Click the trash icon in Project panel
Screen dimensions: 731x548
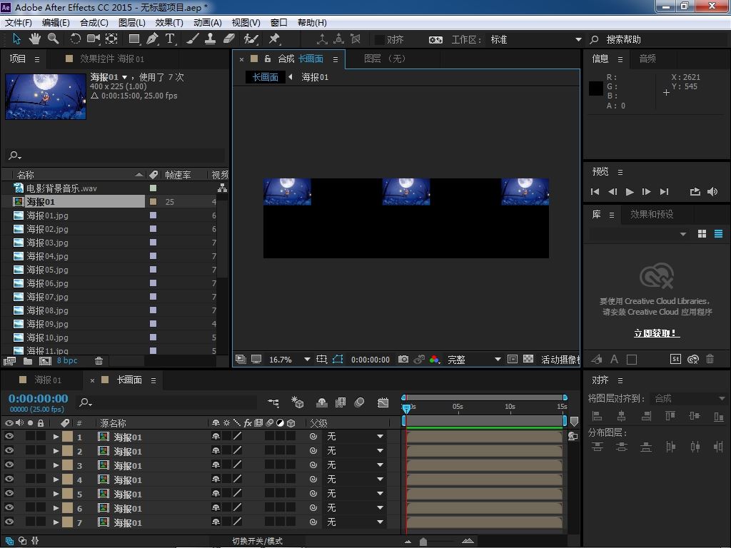[99, 360]
